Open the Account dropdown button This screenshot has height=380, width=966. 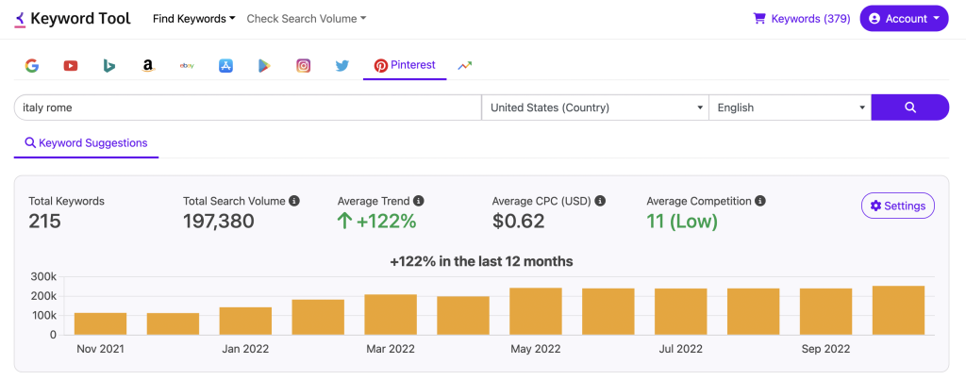[904, 19]
